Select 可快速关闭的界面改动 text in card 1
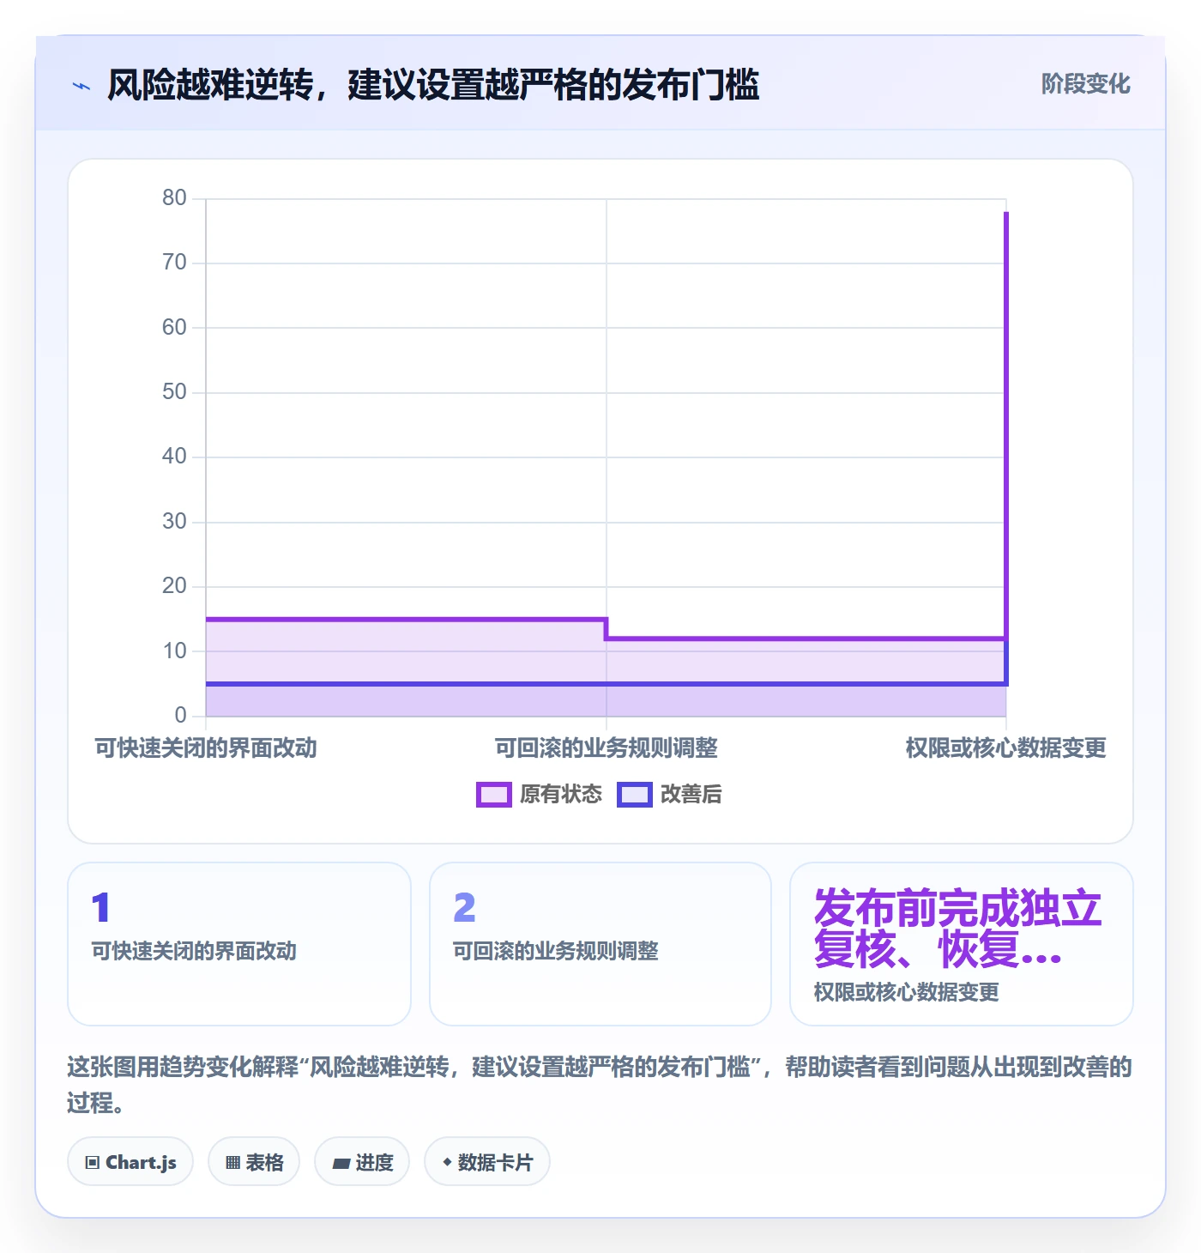Image resolution: width=1201 pixels, height=1253 pixels. (x=194, y=951)
